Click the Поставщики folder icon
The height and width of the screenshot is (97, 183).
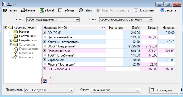(15, 36)
